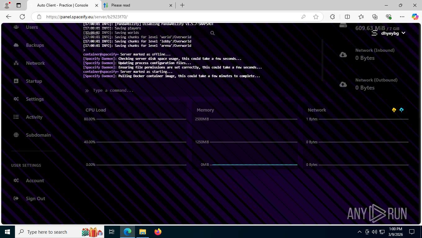Click the 'Pulling Docker container image' console line
The height and width of the screenshot is (238, 422).
tap(172, 76)
